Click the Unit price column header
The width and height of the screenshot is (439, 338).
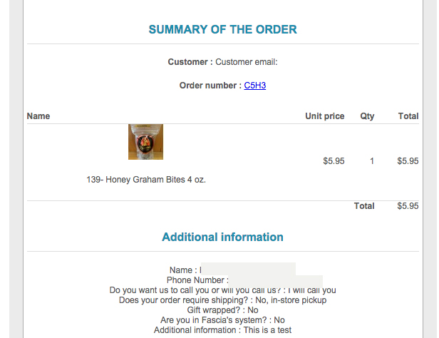tap(324, 116)
